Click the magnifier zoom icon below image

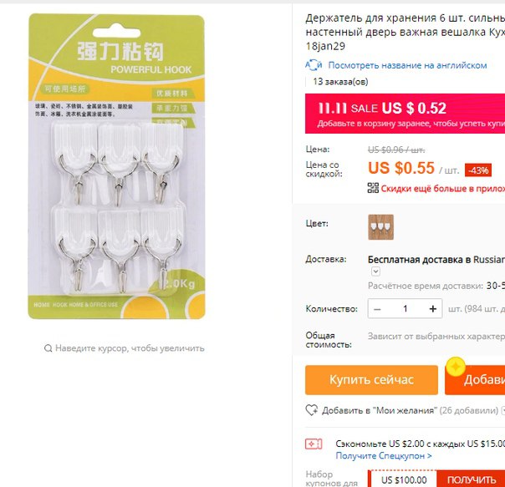(x=48, y=348)
